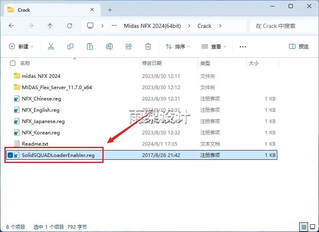
Task: Switch to details view icon in status bar
Action: 304,227
